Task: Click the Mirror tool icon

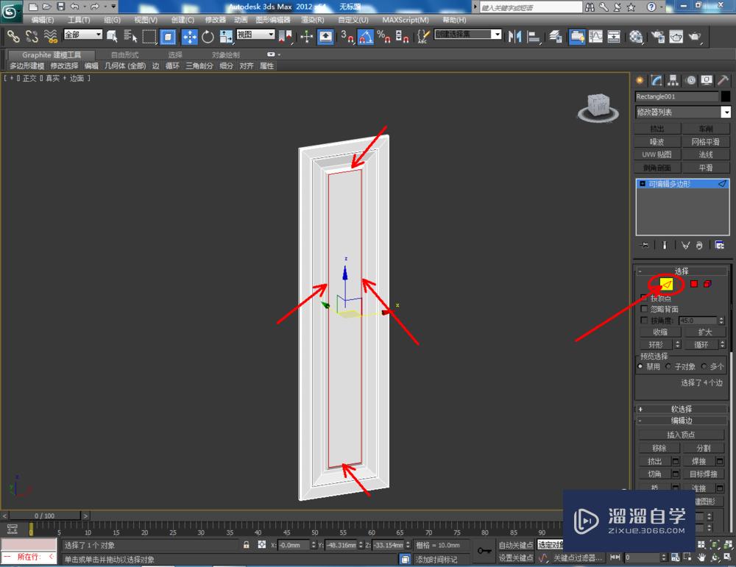Action: 515,36
